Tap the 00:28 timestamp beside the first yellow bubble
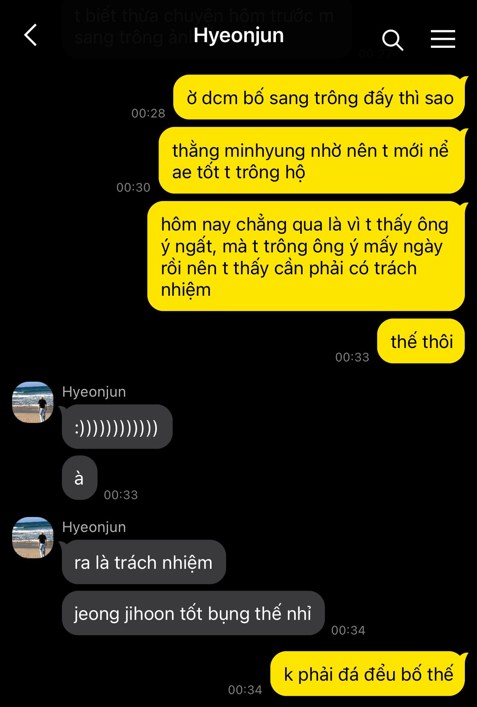477x707 pixels. [x=148, y=113]
